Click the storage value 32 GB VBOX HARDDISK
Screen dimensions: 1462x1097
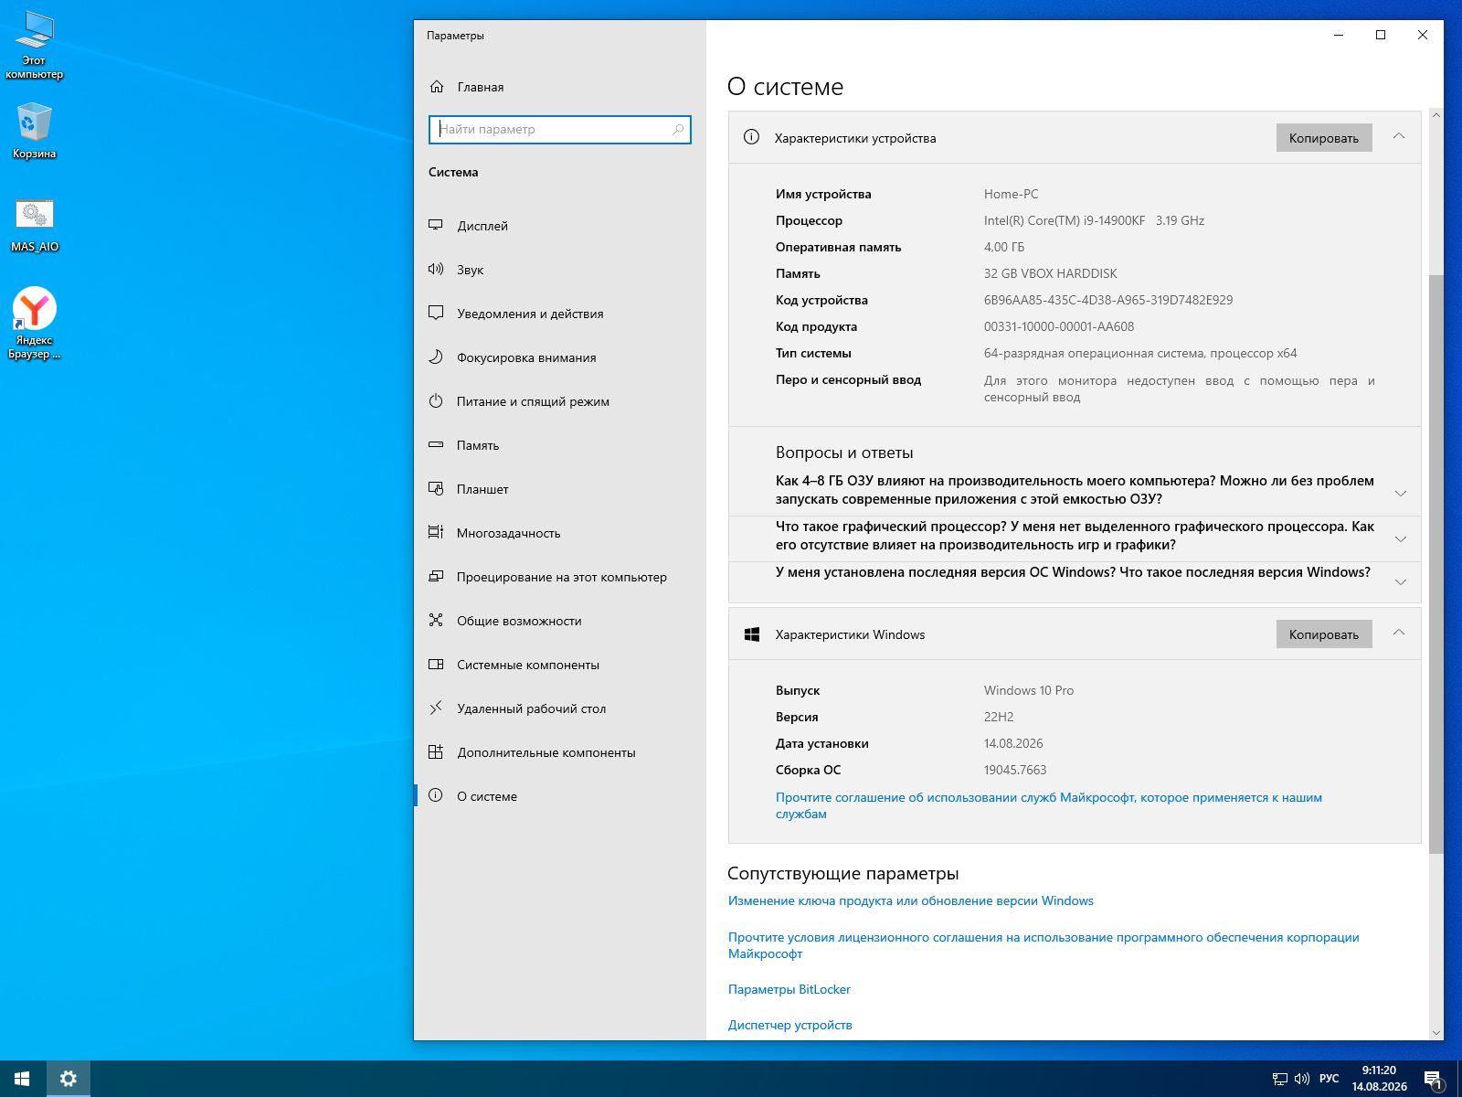point(1051,273)
